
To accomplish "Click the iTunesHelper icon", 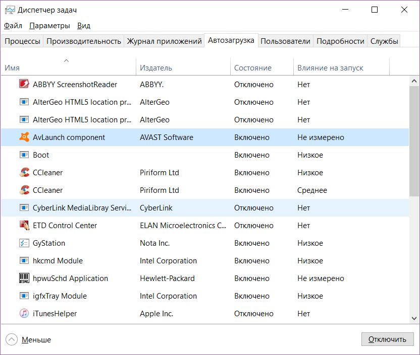I will pos(24,313).
